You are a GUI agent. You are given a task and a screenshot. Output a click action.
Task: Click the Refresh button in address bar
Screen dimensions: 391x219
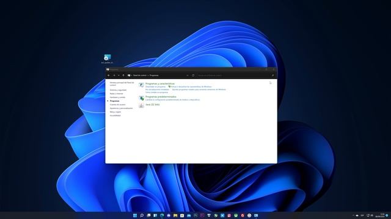(193, 75)
